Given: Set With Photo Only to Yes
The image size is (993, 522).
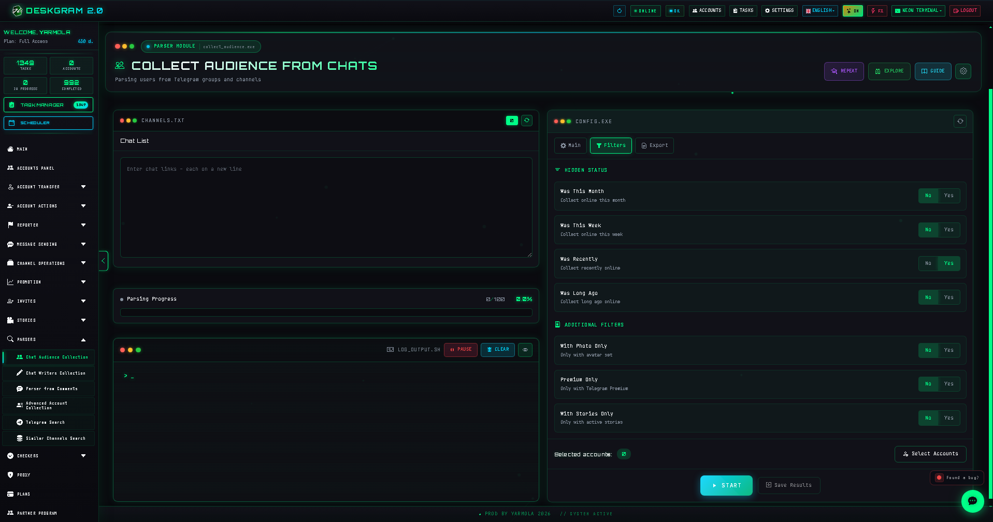Looking at the screenshot, I should (949, 350).
